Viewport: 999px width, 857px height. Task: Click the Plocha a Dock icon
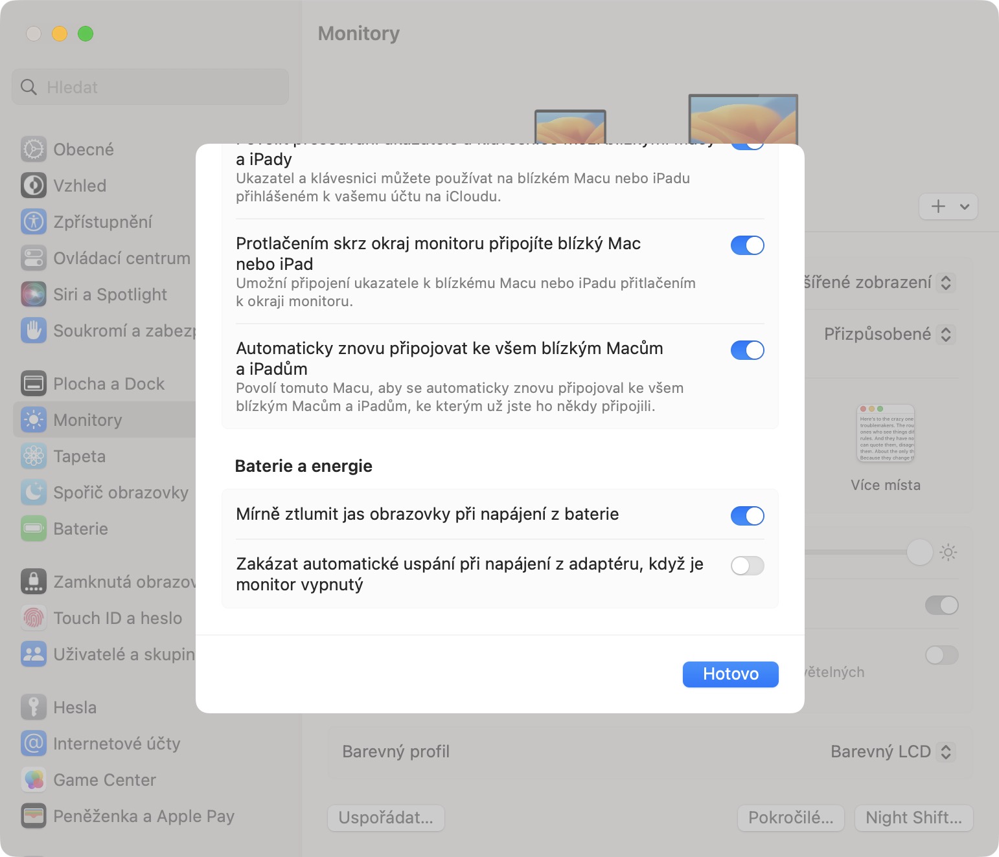tap(34, 384)
